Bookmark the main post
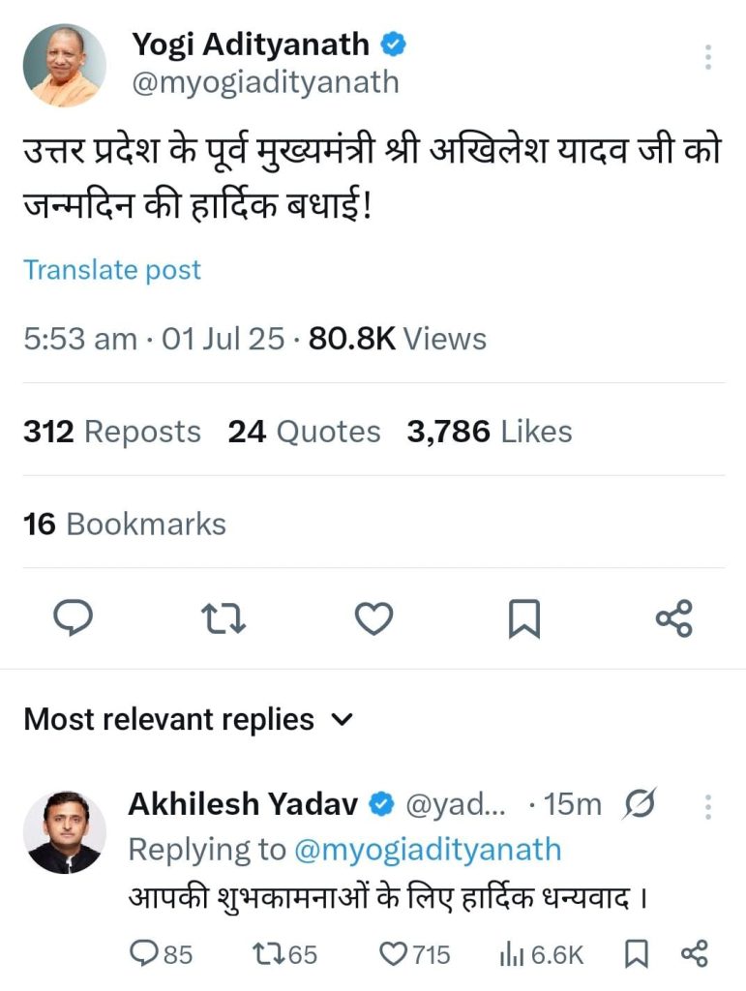Viewport: 746px width, 991px height. pyautogui.click(x=523, y=618)
